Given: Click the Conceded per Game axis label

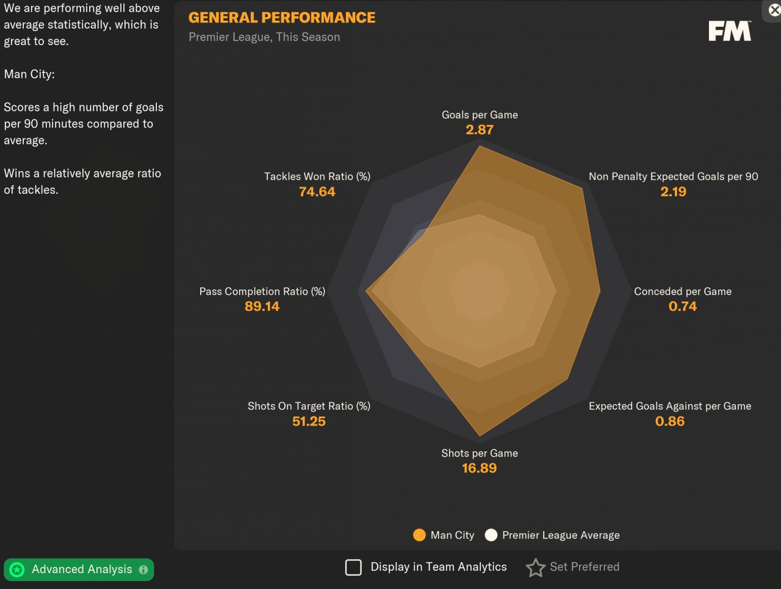Looking at the screenshot, I should [x=683, y=291].
